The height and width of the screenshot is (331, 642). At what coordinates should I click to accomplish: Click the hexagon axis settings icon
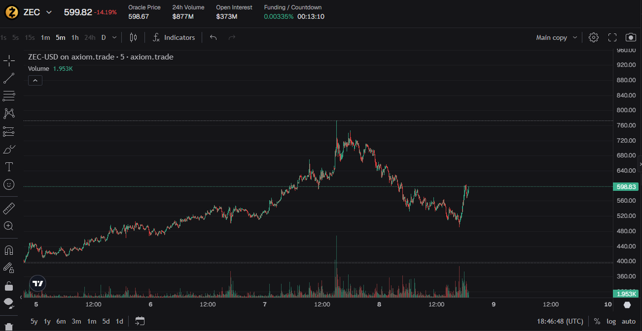point(627,304)
